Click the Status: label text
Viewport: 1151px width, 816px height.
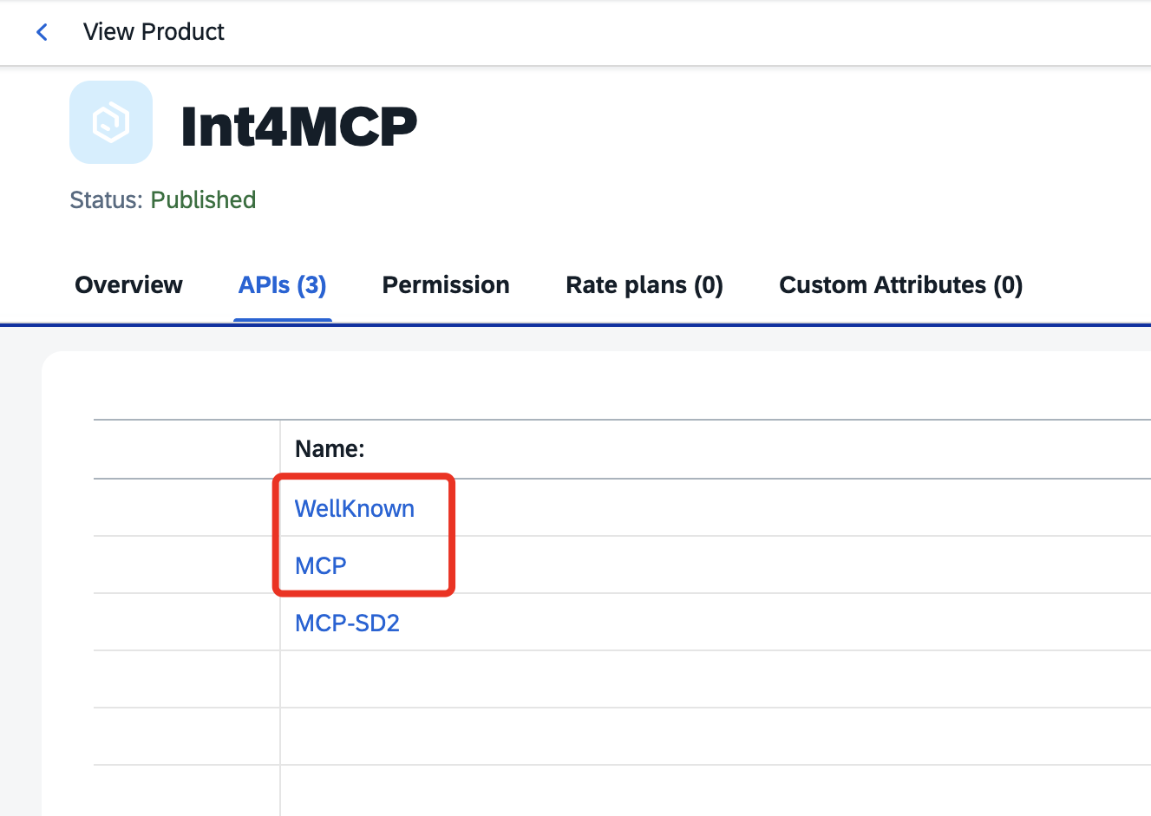pyautogui.click(x=106, y=200)
